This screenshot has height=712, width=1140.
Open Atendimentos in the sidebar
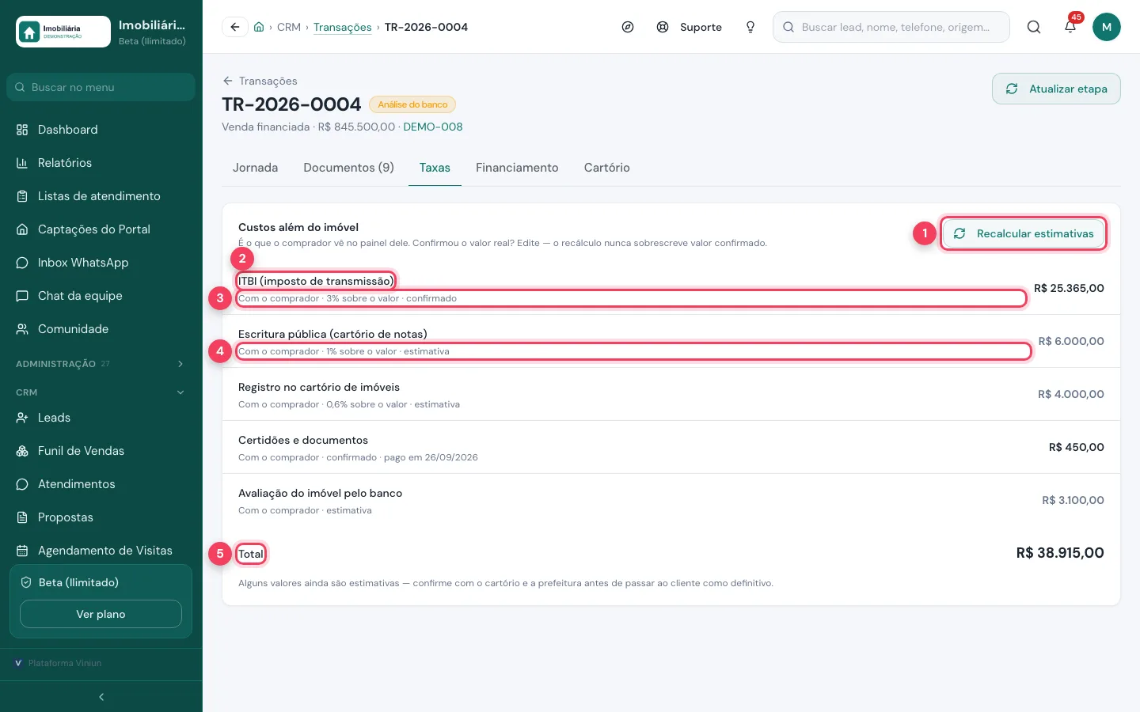tap(101, 484)
